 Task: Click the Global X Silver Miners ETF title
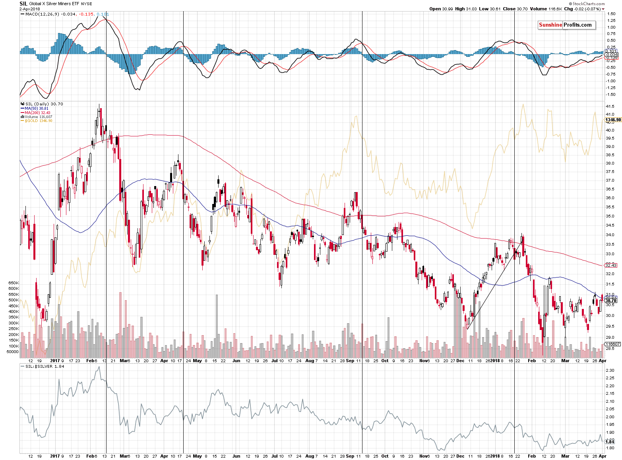tap(54, 4)
